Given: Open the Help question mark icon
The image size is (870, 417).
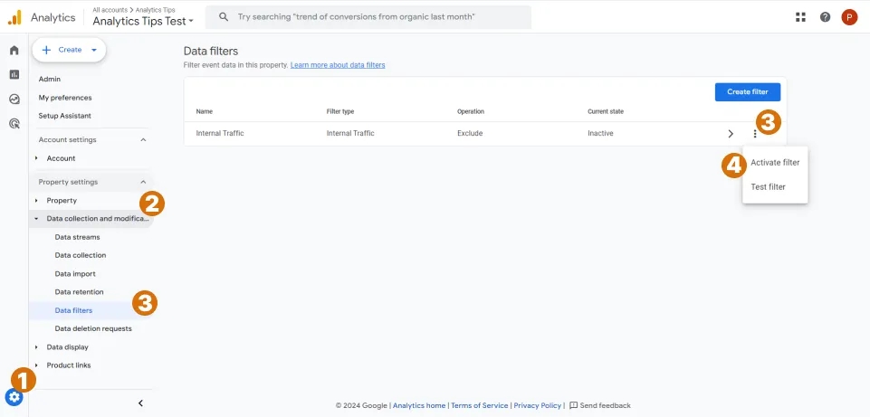Looking at the screenshot, I should 825,17.
